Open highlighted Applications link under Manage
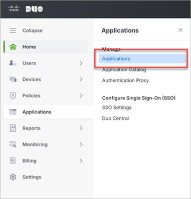 142,58
